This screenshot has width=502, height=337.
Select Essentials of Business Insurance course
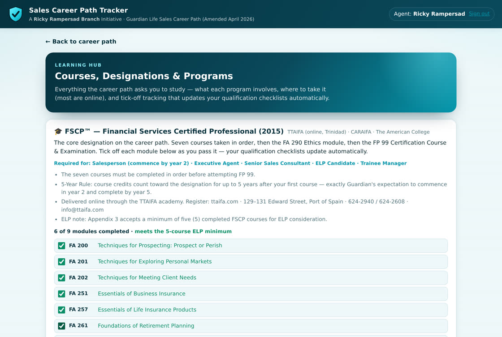click(x=142, y=294)
